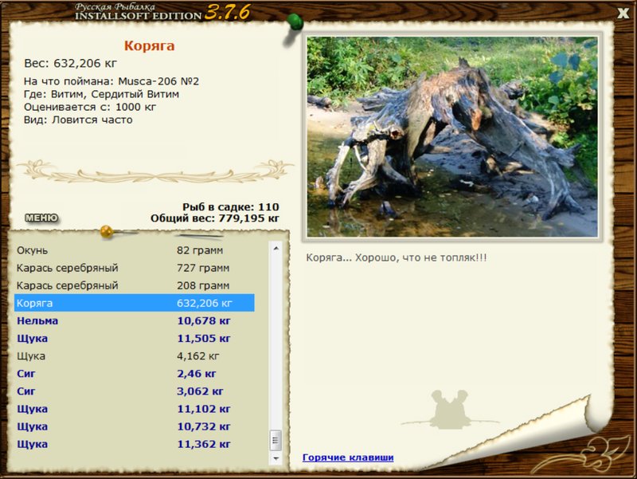Select the Окунь 82 грамм row

click(x=135, y=250)
